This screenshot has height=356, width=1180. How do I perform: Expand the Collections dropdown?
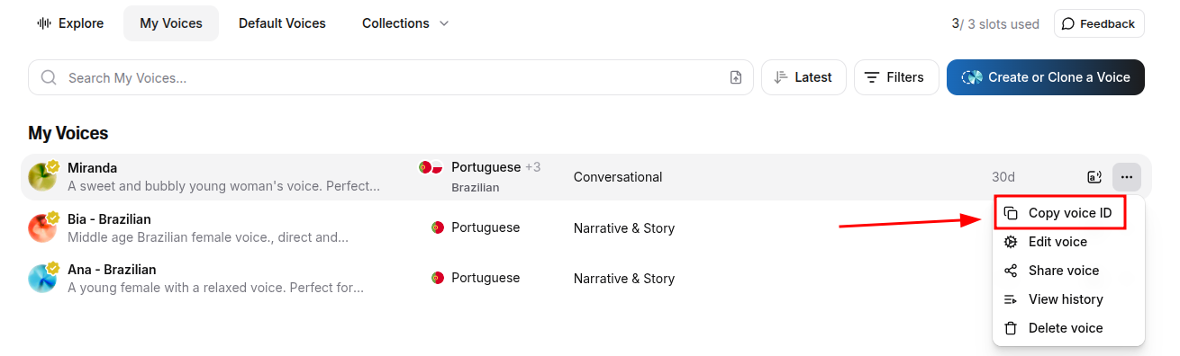405,23
